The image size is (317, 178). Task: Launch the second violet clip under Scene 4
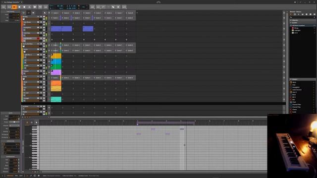point(88,29)
